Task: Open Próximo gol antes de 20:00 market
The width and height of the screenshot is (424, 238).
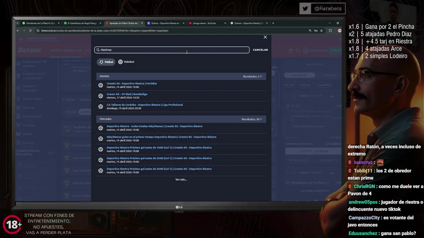Action: 159,158
